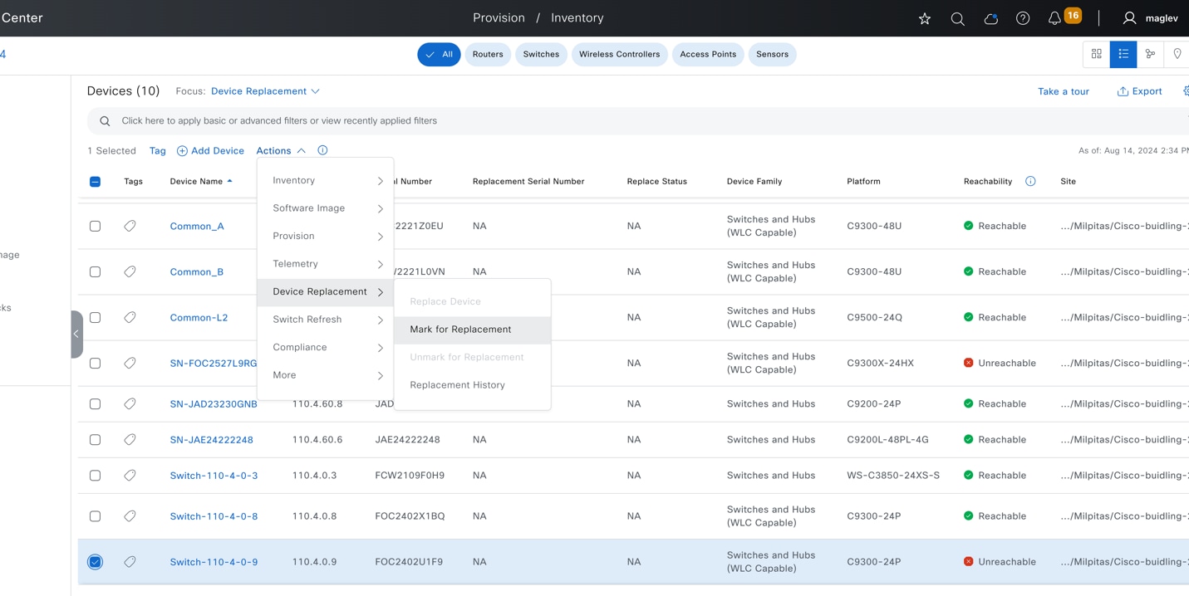Screen dimensions: 1189x596
Task: Click the Reachability info icon
Action: [x=1030, y=181]
